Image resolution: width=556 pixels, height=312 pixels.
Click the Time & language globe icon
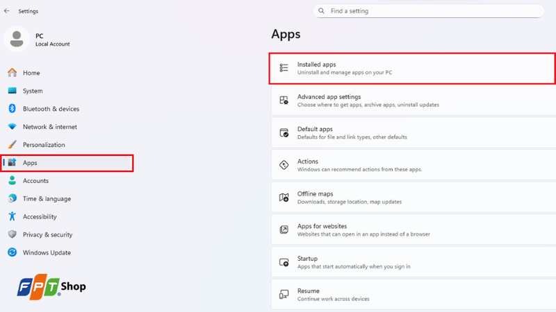pos(12,198)
